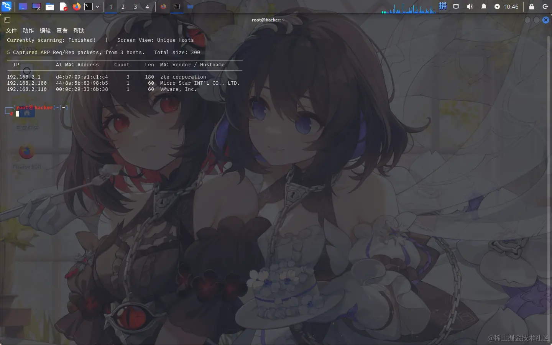Switch to workspace 3

coord(135,7)
